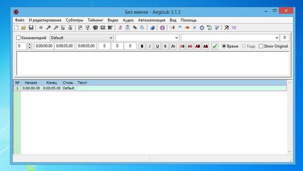The width and height of the screenshot is (303, 171).
Task: Select subtitle row 1 in grid
Action: coord(150,88)
